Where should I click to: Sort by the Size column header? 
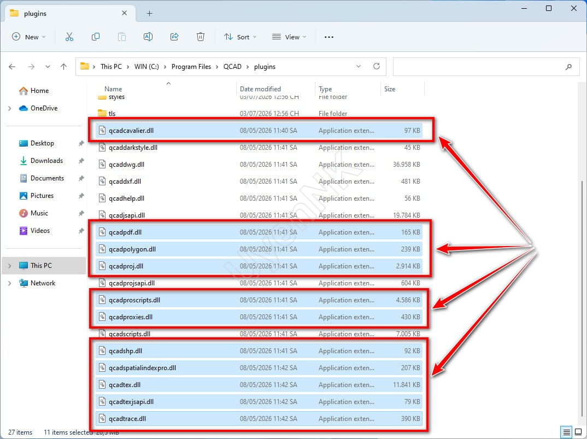coord(389,89)
